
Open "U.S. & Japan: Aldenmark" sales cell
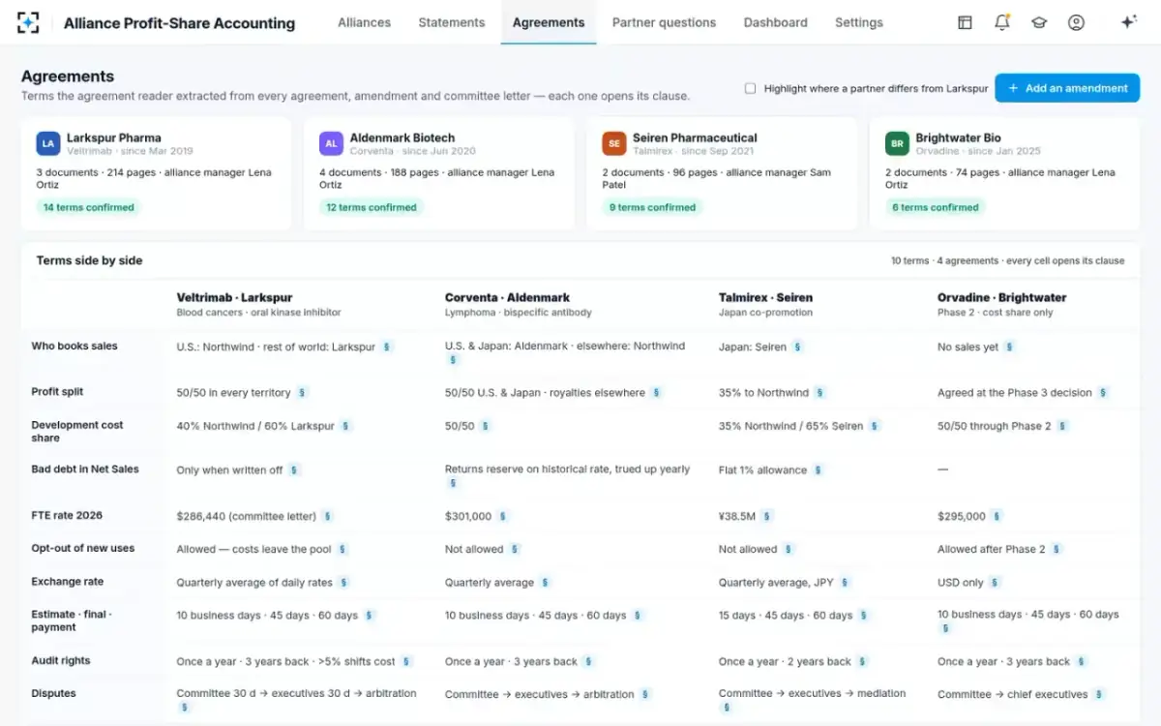coord(564,347)
